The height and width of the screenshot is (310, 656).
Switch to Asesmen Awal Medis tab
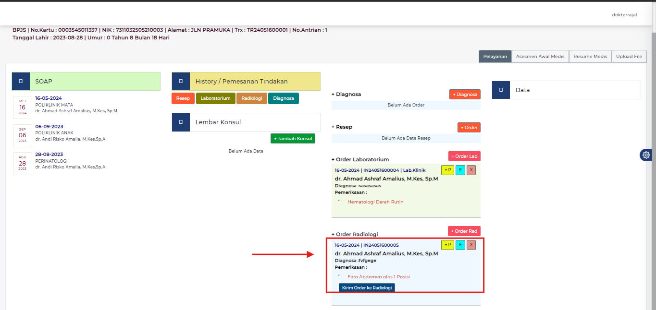pos(540,57)
